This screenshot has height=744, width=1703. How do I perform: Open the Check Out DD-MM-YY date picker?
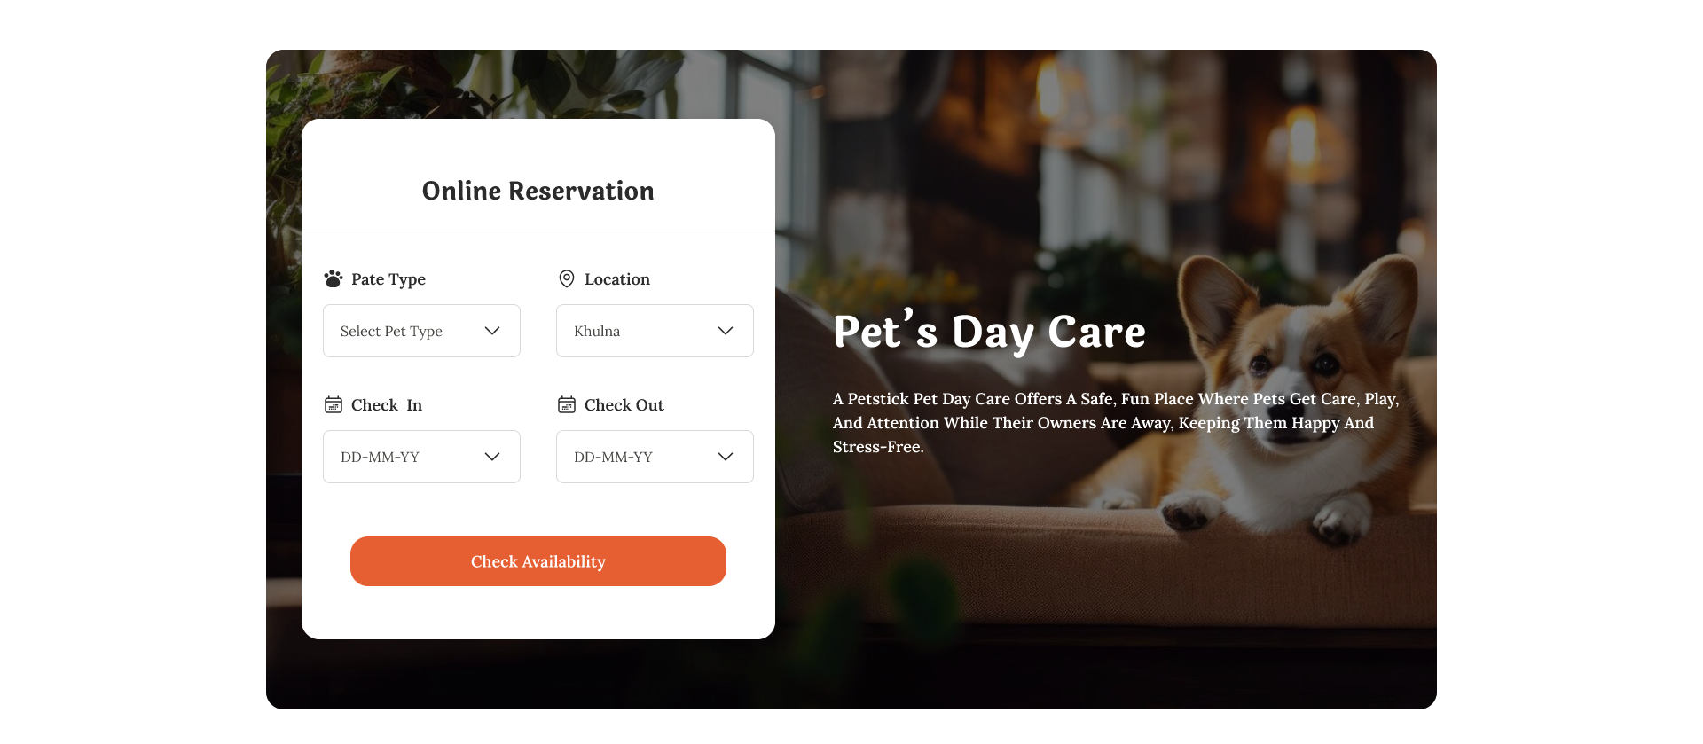pos(655,457)
